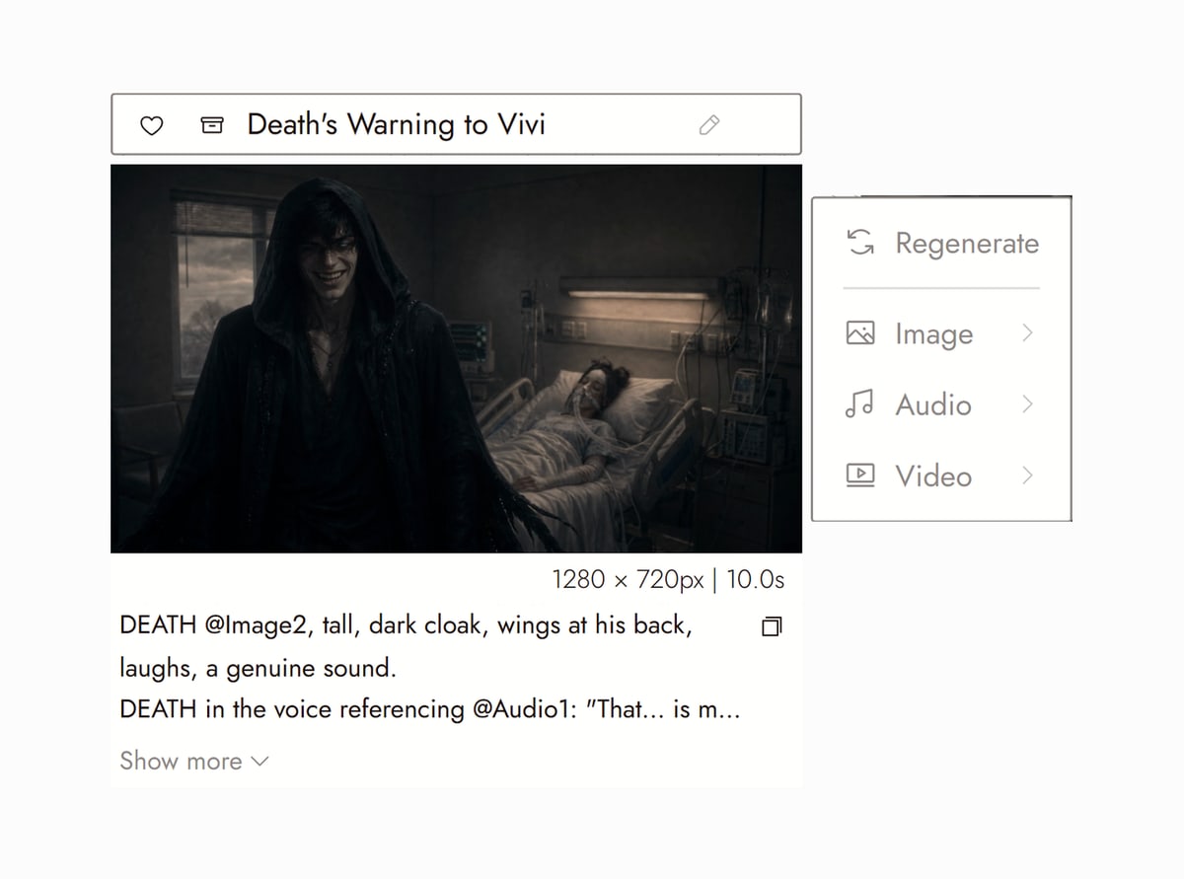
Task: Open the hooded figure video thumbnail
Action: [x=456, y=358]
